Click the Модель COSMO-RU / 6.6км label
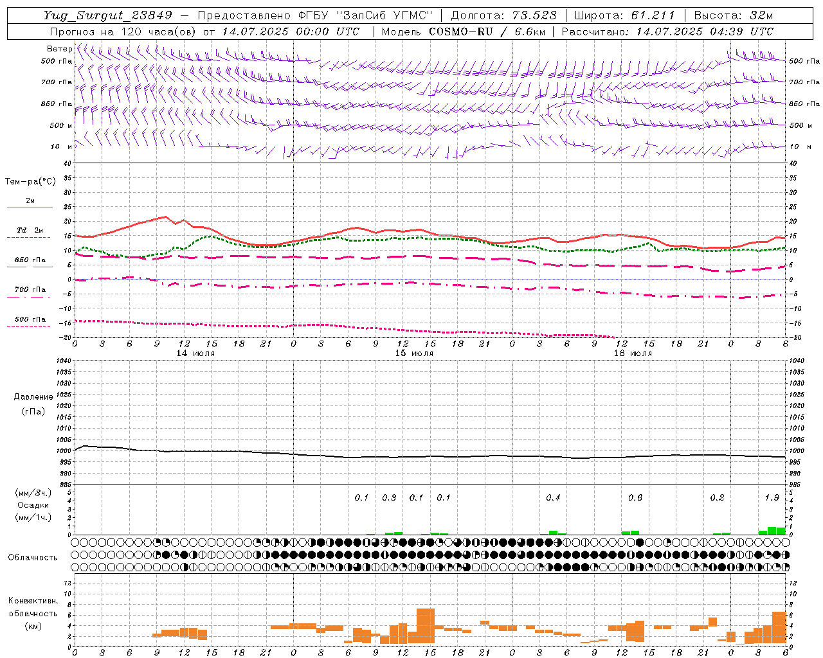The image size is (823, 658). pyautogui.click(x=464, y=31)
